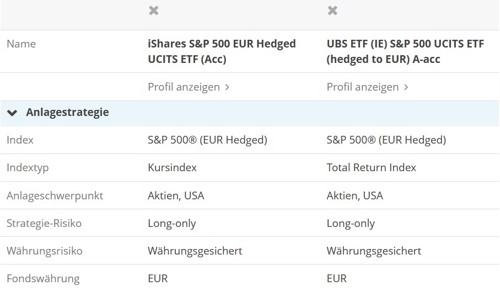500x291 pixels.
Task: Select UBS ETF (IE) S&P 500 title
Action: click(x=405, y=51)
